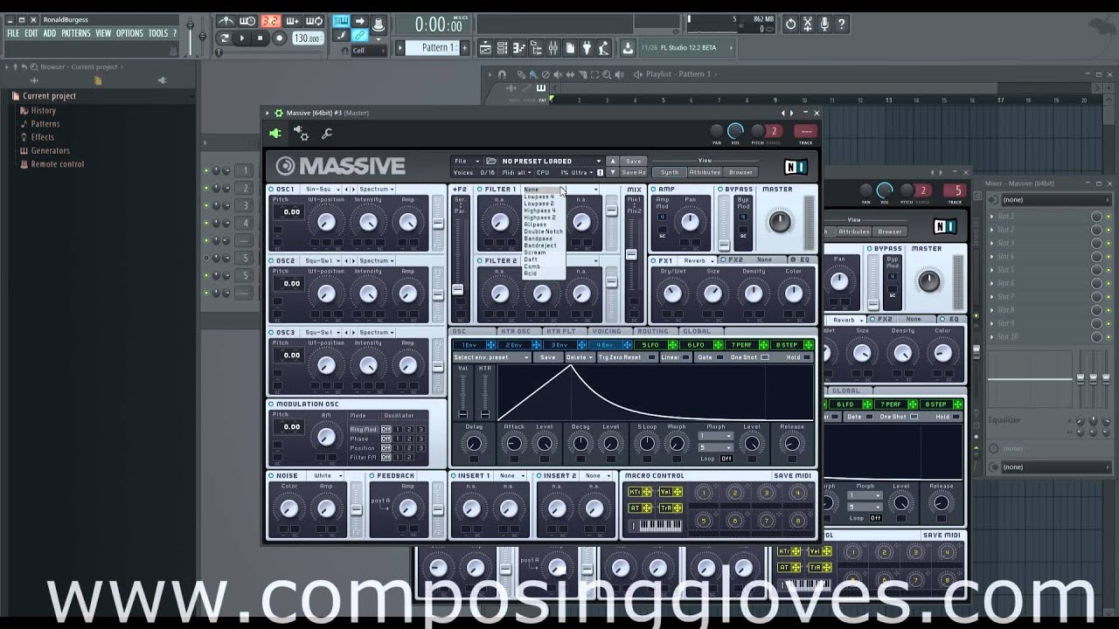Click the Save preset button
The width and height of the screenshot is (1119, 629).
634,161
